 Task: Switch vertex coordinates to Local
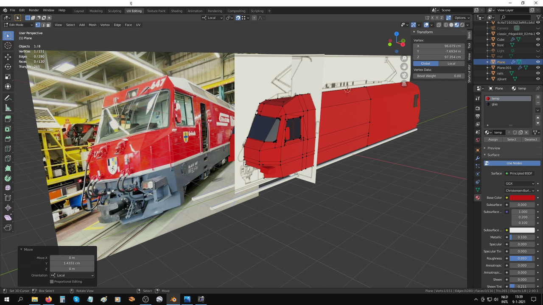[451, 64]
